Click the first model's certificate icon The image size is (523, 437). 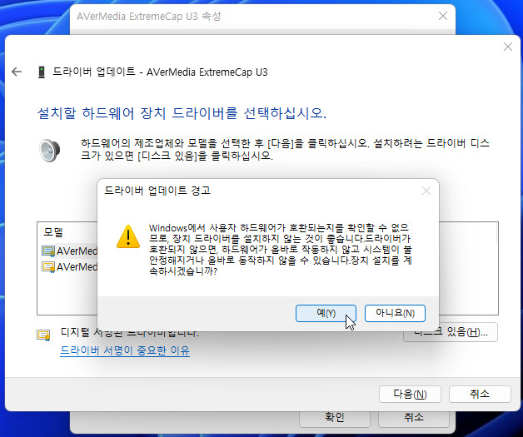coord(48,251)
